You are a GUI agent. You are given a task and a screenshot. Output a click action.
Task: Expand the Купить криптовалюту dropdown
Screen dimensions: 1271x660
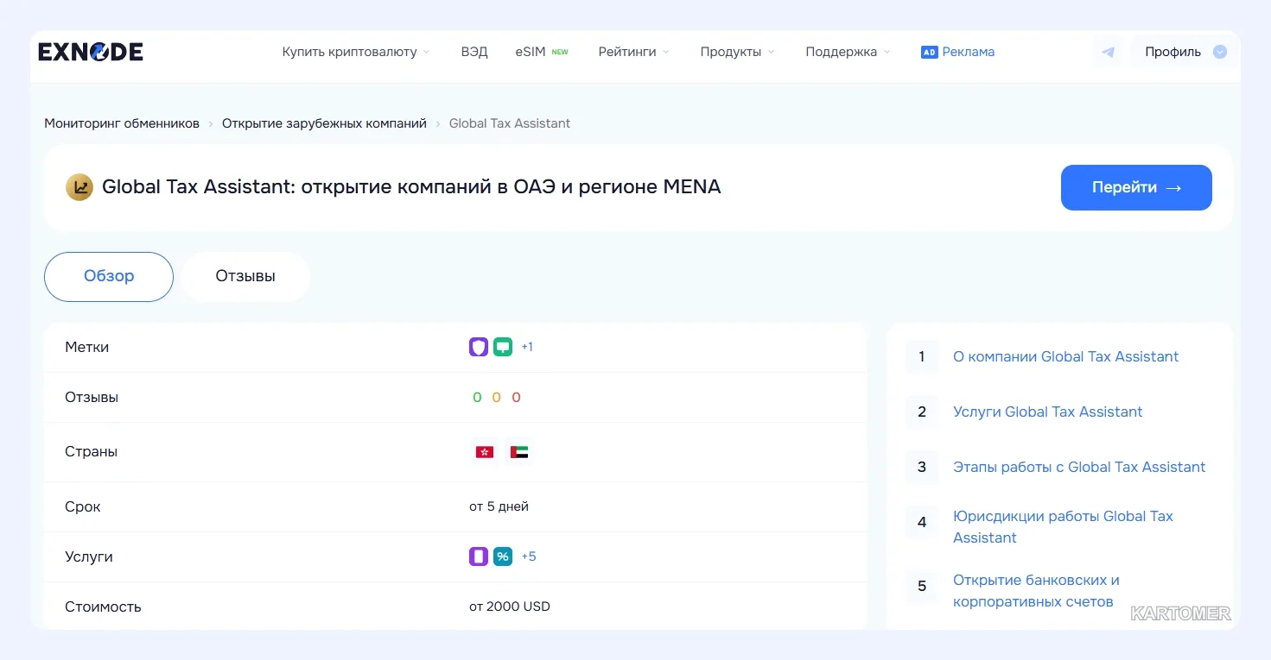(x=356, y=52)
